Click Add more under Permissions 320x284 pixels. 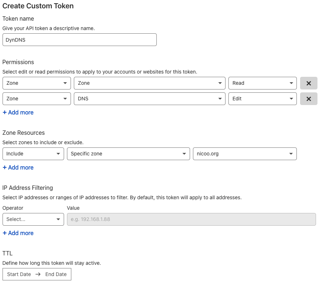pos(18,113)
